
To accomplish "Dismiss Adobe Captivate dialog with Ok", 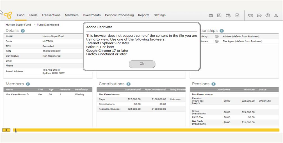I will coord(142,64).
